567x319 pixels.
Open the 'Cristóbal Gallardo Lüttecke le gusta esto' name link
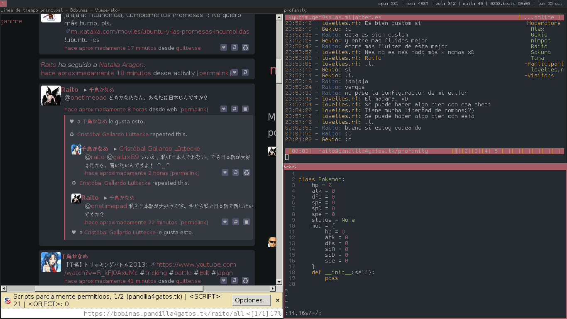click(x=120, y=233)
